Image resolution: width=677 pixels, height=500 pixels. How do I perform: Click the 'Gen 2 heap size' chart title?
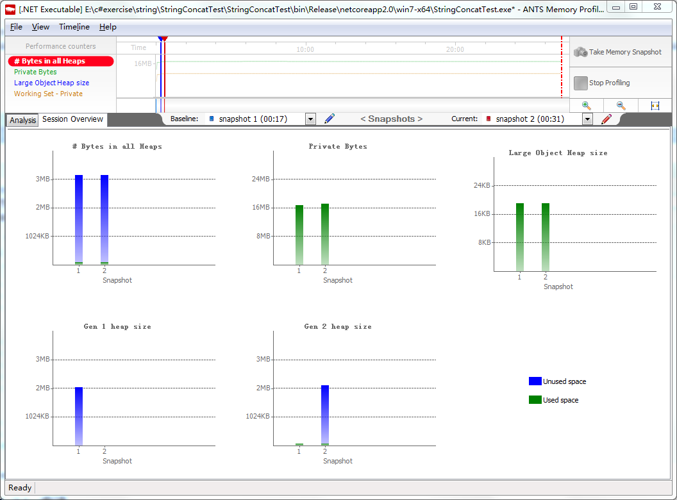[x=338, y=327]
